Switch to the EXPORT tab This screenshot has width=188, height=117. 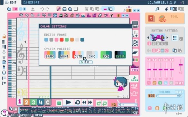[x=32, y=3]
